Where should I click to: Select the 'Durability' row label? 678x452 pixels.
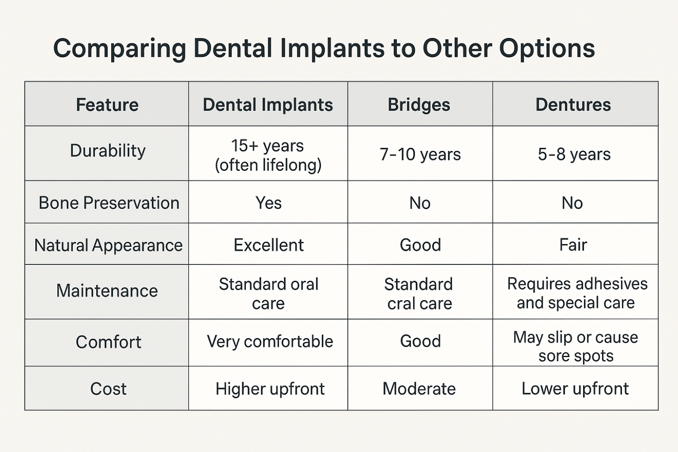tap(108, 151)
